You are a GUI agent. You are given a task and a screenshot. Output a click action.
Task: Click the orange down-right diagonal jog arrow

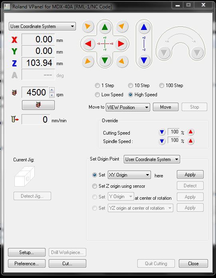[x=122, y=62]
